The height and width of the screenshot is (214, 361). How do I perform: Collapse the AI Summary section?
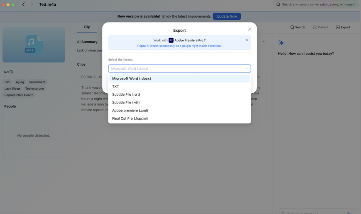tap(264, 42)
